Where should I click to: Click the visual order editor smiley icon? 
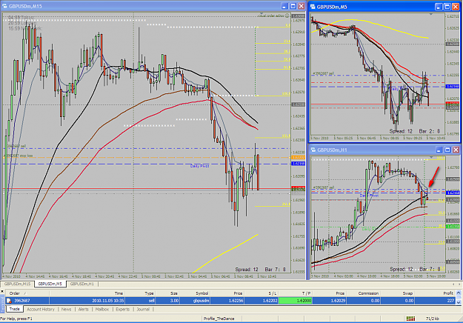point(287,16)
